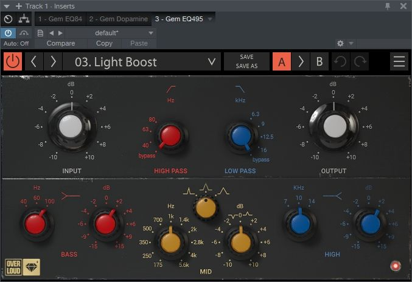Screen dimensions: 412x282
Task: Click the Overloud logo
Action: coord(13,267)
